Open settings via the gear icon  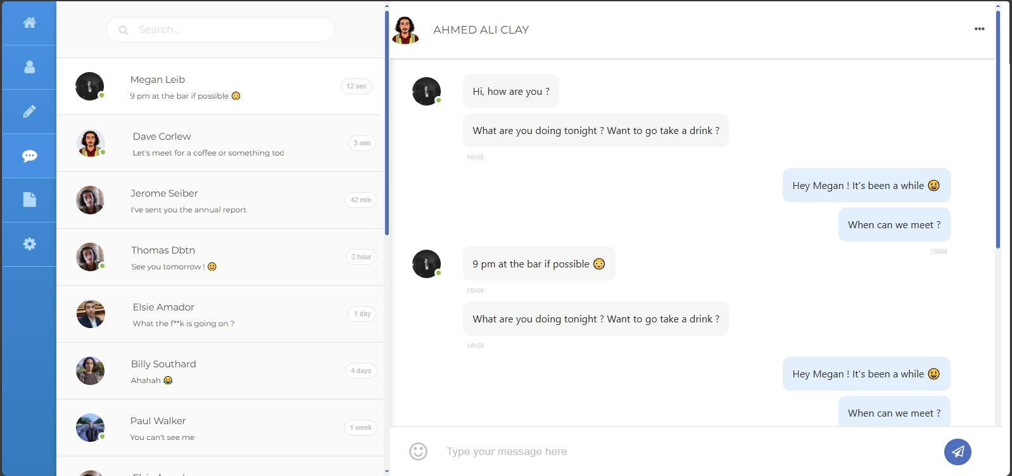(29, 244)
